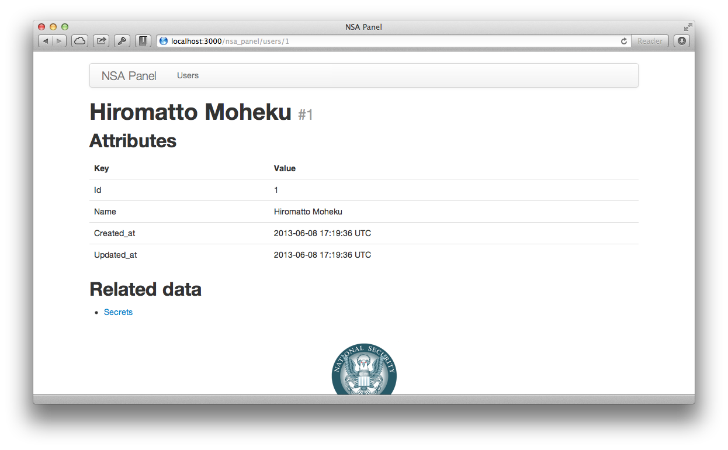Go forward with the Safari forward arrow
This screenshot has height=450, width=728.
tap(60, 41)
